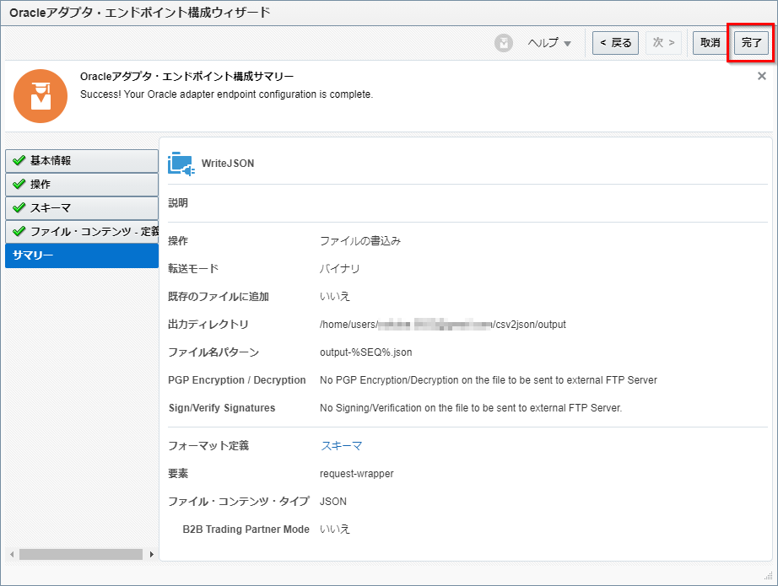Click the WriteJSON endpoint name text
Viewport: 778px width, 586px height.
click(228, 164)
